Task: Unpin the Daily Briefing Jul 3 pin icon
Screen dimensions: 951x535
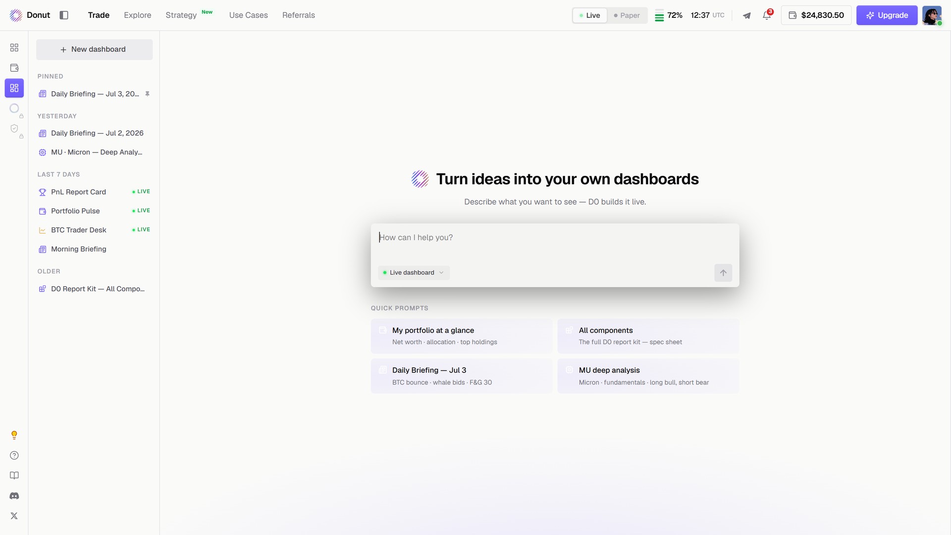Action: 147,94
